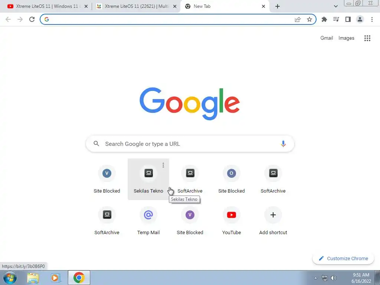Switch to Xtreme LiteOS 11 (22621) tab

tap(136, 6)
